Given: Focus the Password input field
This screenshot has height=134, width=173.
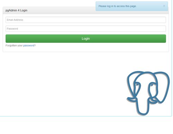Looking at the screenshot, I should [86, 29].
